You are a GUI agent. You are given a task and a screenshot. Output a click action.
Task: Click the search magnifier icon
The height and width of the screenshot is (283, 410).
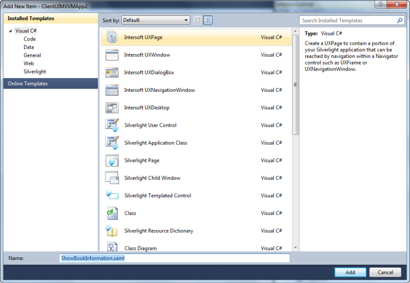pos(400,20)
